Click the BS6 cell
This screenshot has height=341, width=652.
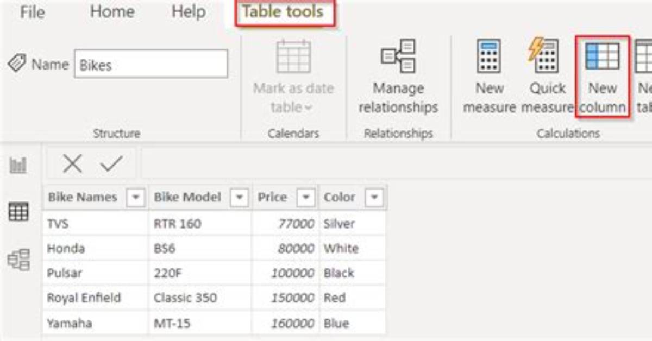tap(200, 248)
